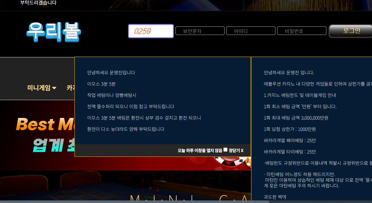This screenshot has width=372, height=203.
Task: Click the 우리볼 site logo
Action: point(54,32)
